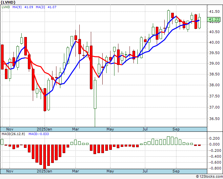Click May on the MACD time axis
This screenshot has width=223, height=179.
(110, 171)
